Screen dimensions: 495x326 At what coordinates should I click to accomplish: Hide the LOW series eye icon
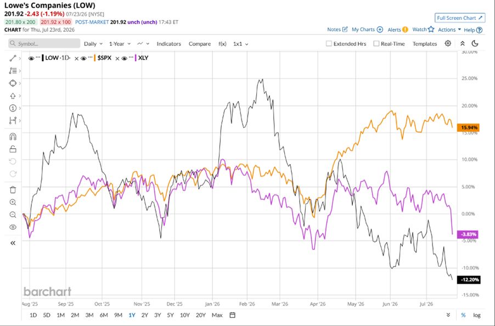click(31, 58)
